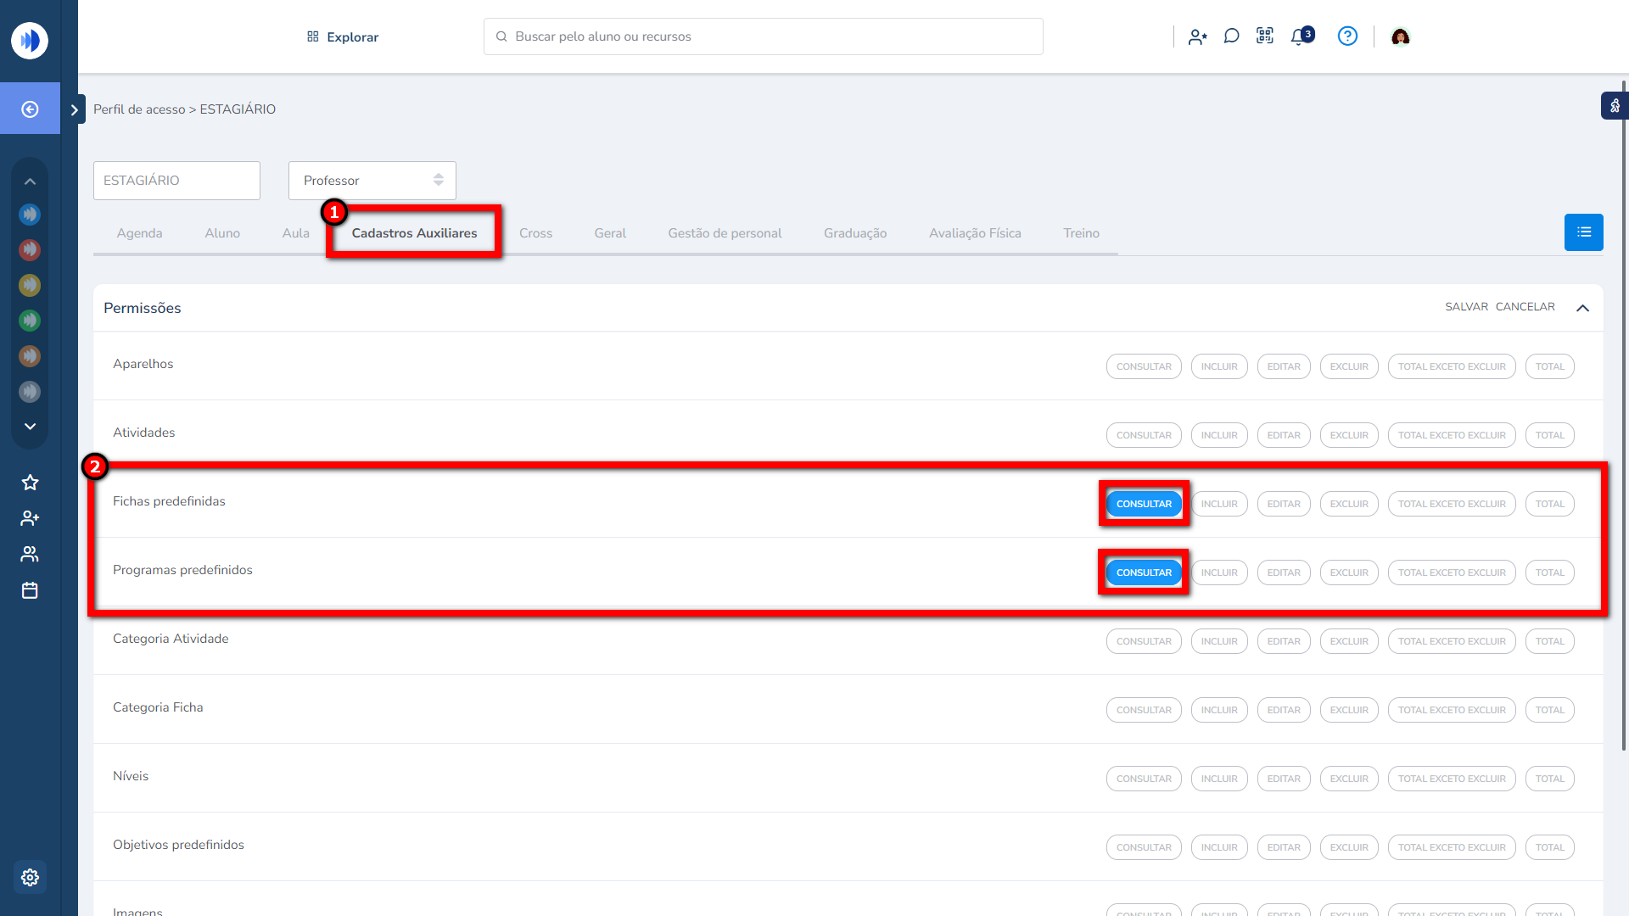
Task: Open the Avaliação Física tab
Action: 975,233
